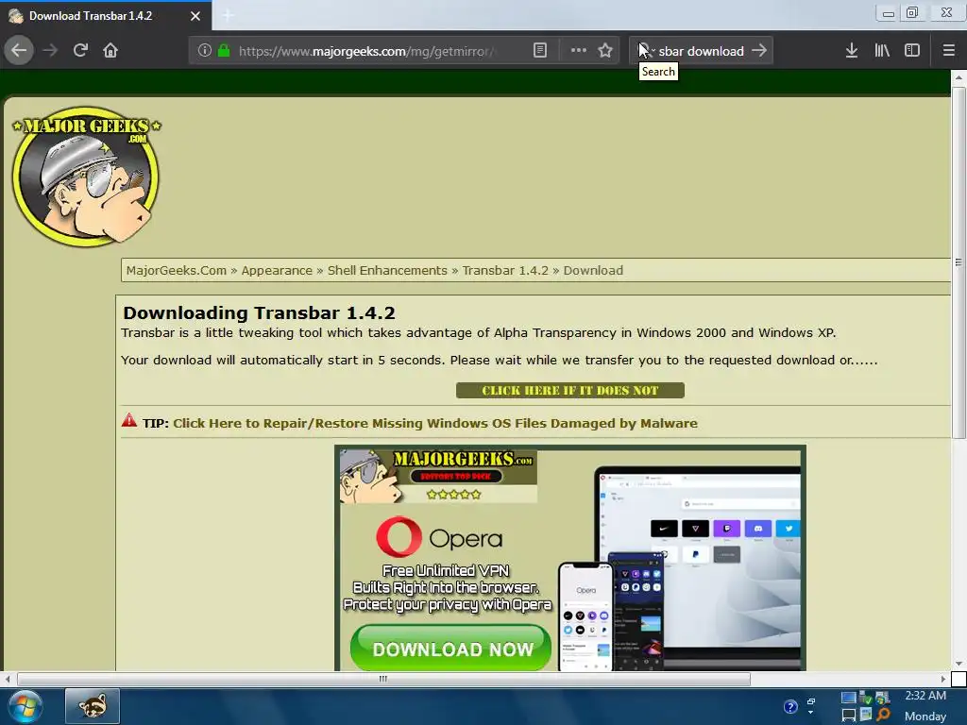Click into the search box with 'sbar download'
Image resolution: width=967 pixels, height=725 pixels.
(702, 51)
